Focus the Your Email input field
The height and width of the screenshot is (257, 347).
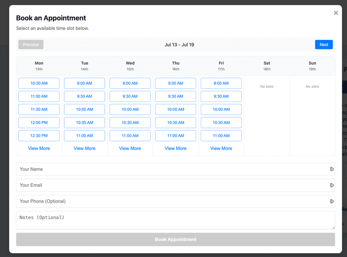[x=176, y=185]
